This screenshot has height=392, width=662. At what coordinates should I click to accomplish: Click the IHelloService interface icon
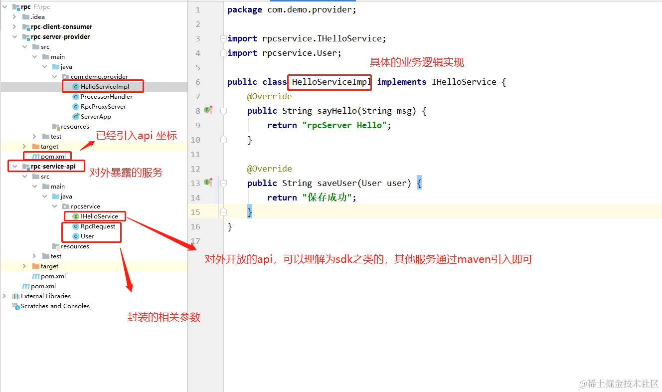click(76, 216)
